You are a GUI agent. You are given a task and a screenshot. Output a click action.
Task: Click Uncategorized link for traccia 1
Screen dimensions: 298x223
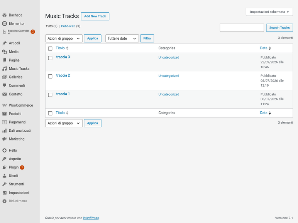coord(169,94)
